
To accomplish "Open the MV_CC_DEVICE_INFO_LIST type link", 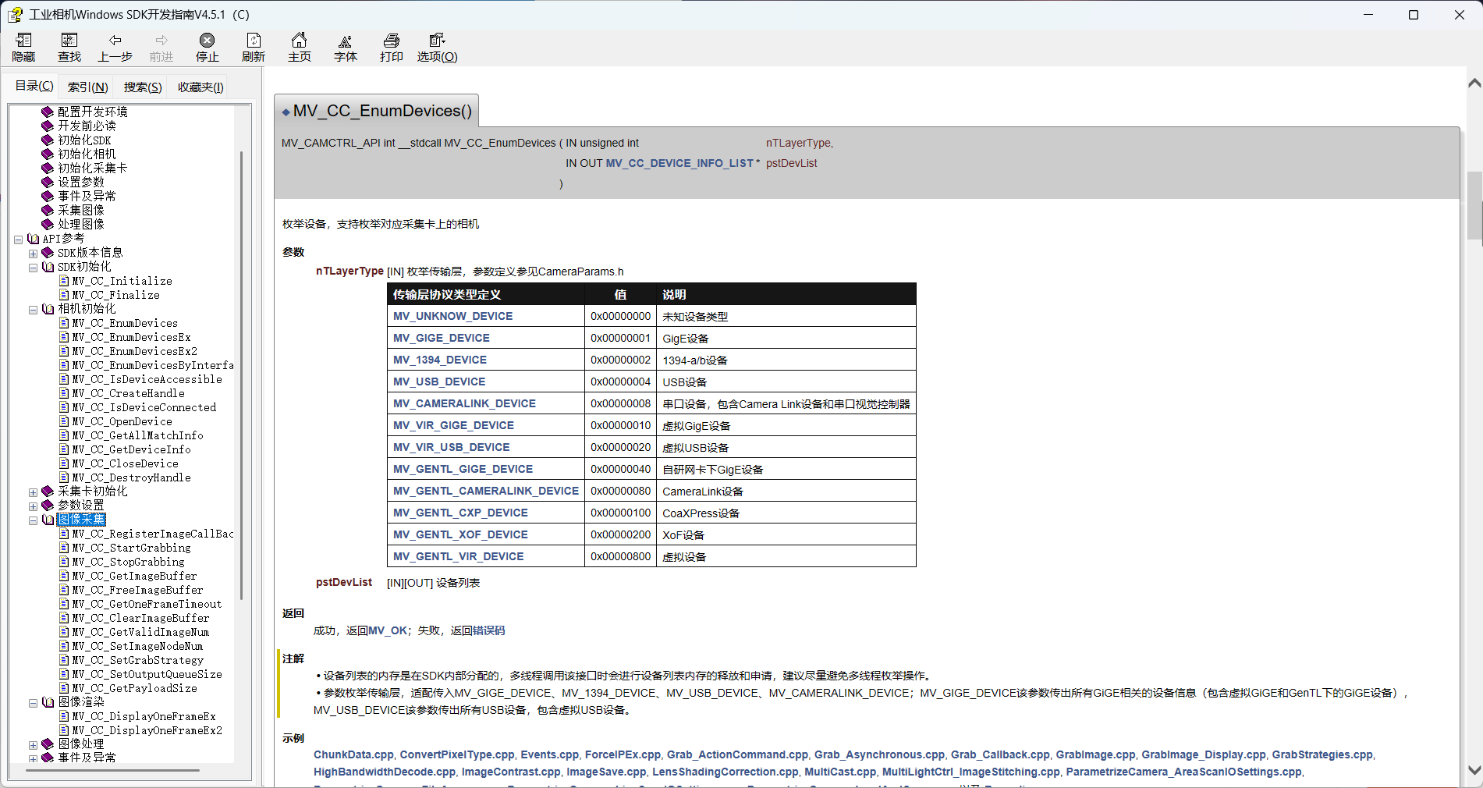I will point(679,163).
